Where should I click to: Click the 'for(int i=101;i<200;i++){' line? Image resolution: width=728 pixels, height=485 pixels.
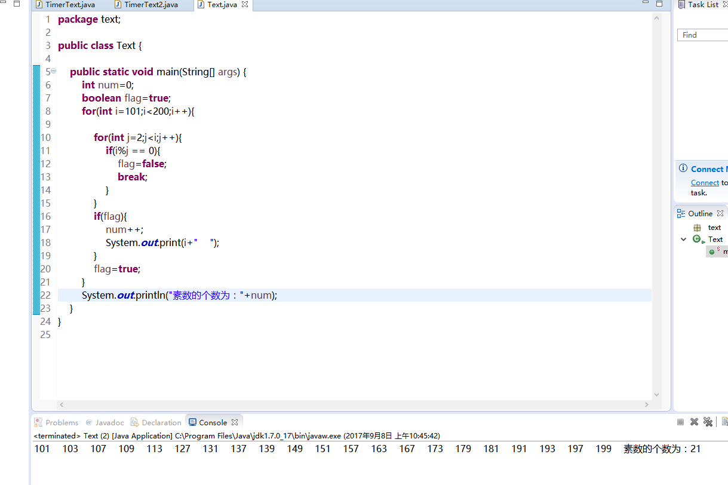coord(139,111)
